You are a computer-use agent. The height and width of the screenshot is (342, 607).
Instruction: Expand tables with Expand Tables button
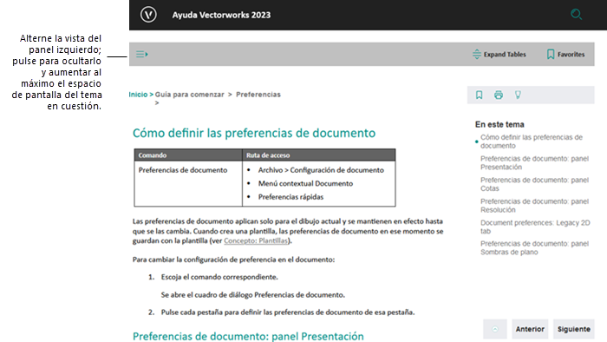499,54
